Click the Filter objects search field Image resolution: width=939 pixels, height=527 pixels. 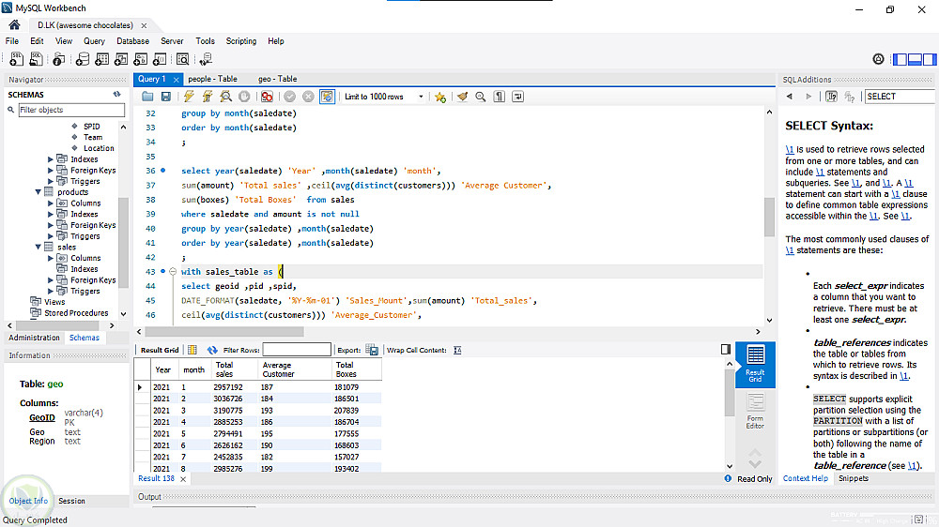(71, 111)
